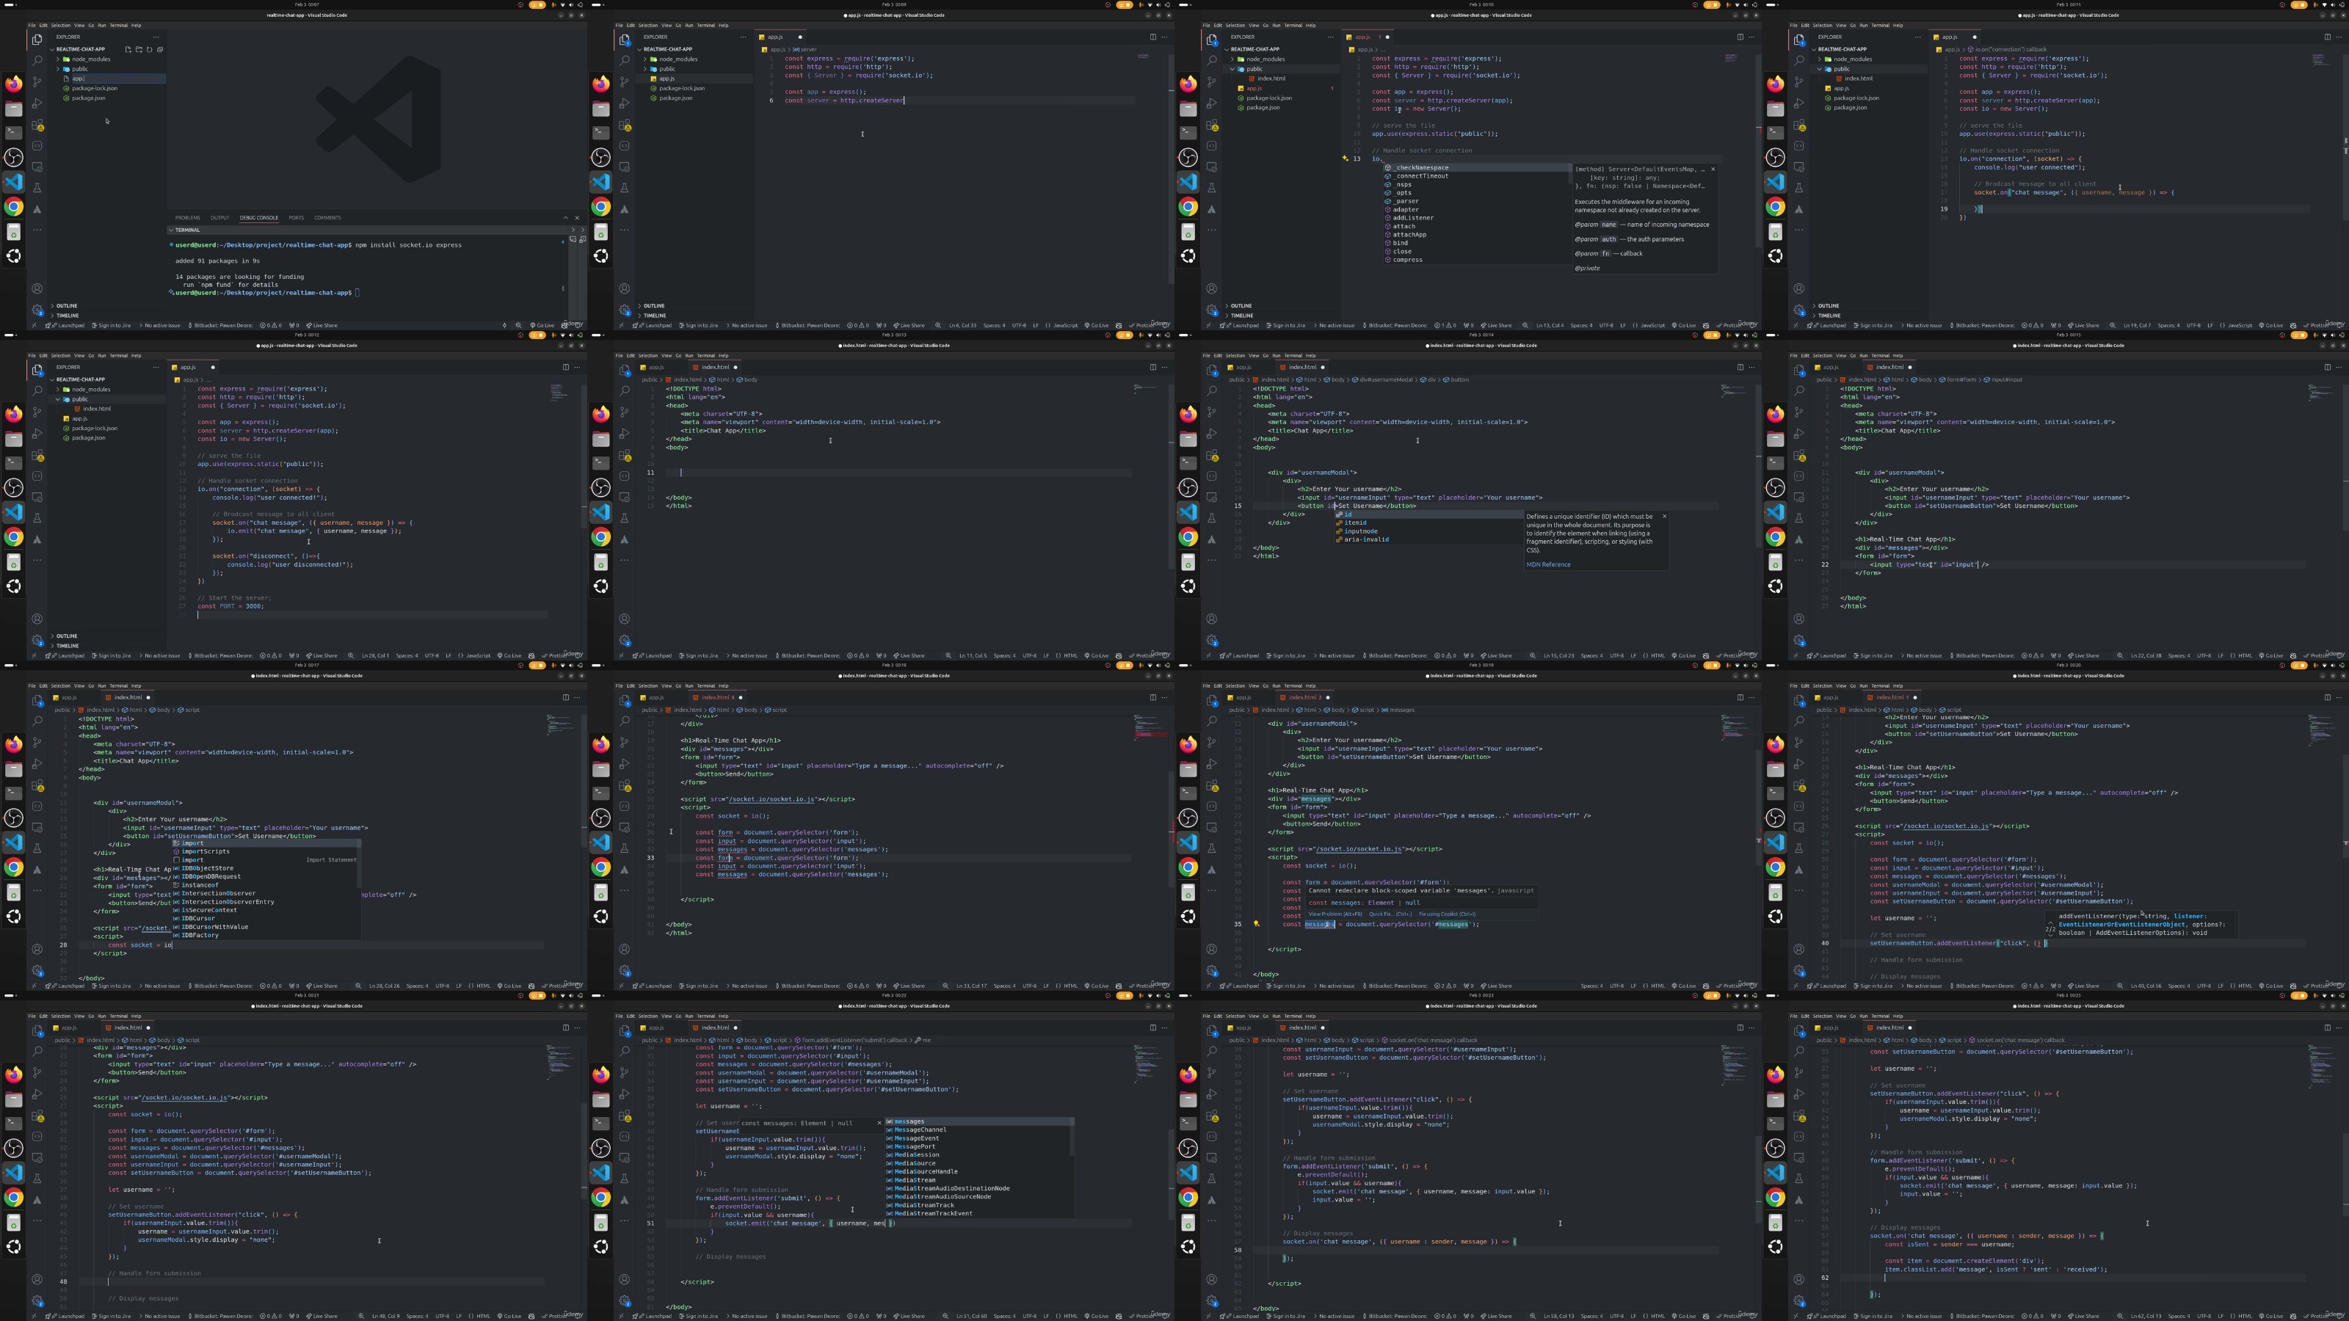Image resolution: width=2349 pixels, height=1321 pixels.
Task: Click the Refresh Explorer icon
Action: [150, 49]
